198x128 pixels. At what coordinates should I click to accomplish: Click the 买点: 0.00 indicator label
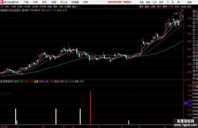pos(59,81)
